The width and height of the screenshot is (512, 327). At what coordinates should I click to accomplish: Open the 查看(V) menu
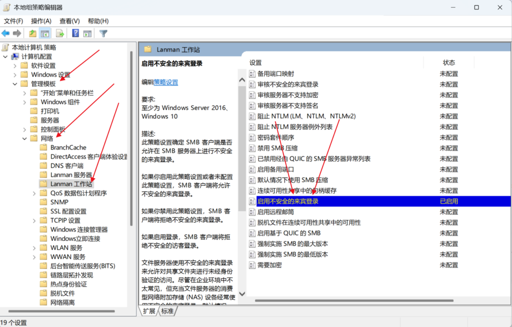point(69,21)
